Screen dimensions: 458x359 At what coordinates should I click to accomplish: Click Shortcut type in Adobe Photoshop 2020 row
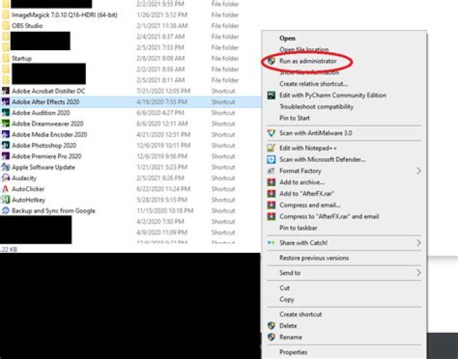223,146
